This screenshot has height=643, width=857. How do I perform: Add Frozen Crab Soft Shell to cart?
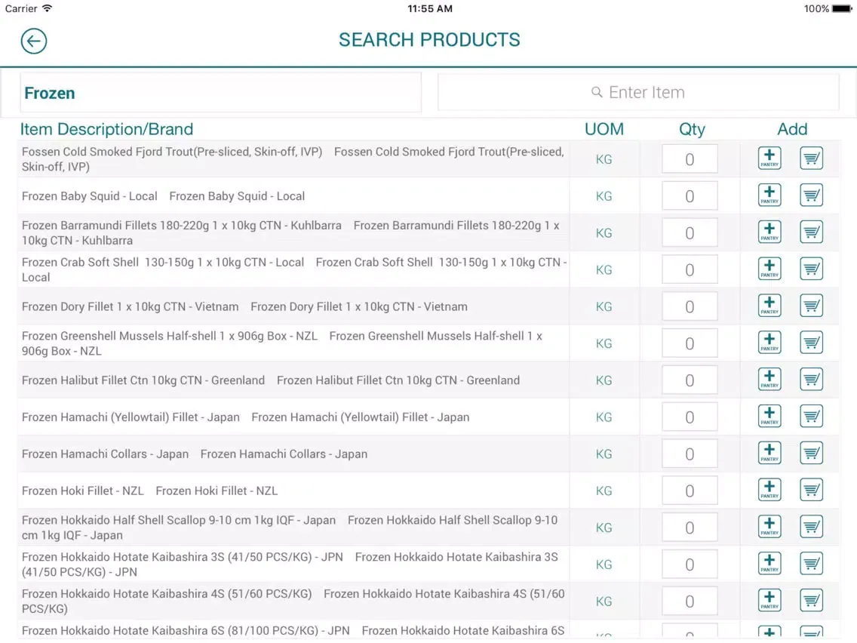click(811, 269)
